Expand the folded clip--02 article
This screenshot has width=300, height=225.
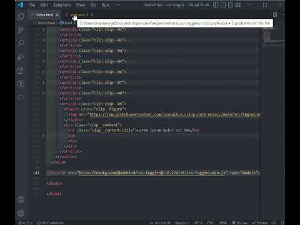[x=43, y=29]
